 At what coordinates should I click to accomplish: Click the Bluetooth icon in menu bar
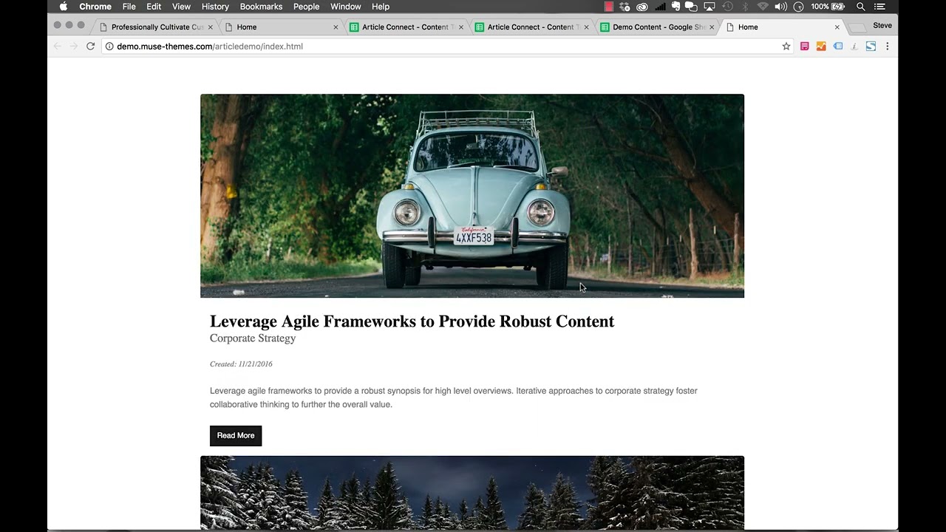tap(745, 7)
